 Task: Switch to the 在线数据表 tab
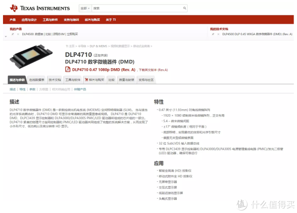37,80
